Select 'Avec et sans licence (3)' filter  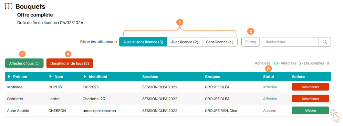(x=143, y=42)
